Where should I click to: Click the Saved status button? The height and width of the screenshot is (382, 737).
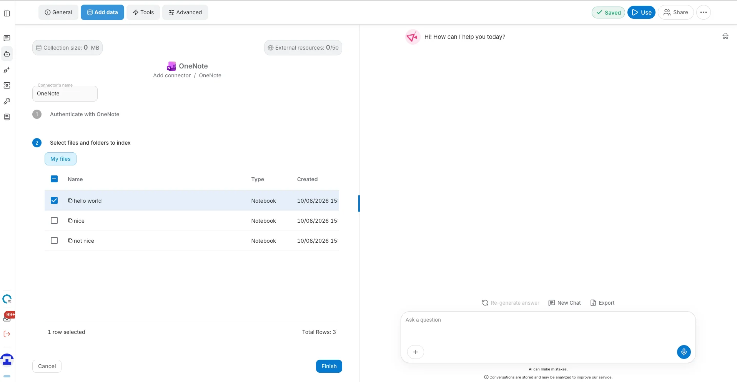tap(609, 12)
